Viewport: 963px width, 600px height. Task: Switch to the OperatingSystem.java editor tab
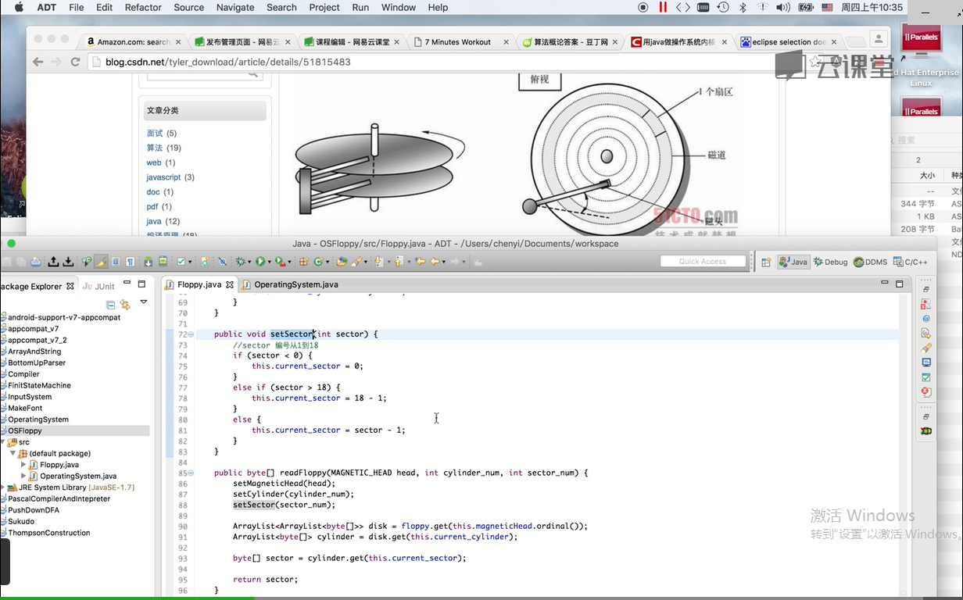tap(295, 284)
